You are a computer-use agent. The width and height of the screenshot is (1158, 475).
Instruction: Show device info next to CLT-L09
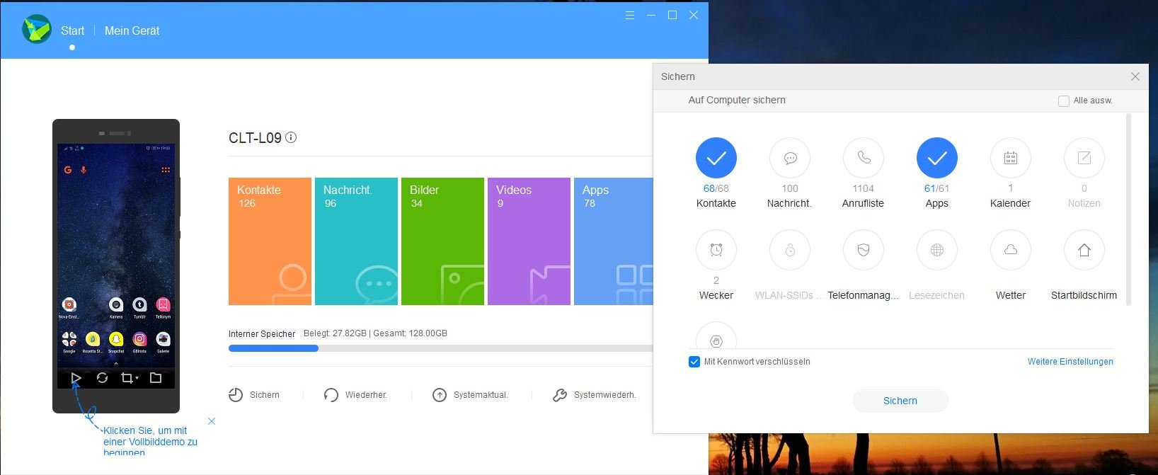[291, 137]
